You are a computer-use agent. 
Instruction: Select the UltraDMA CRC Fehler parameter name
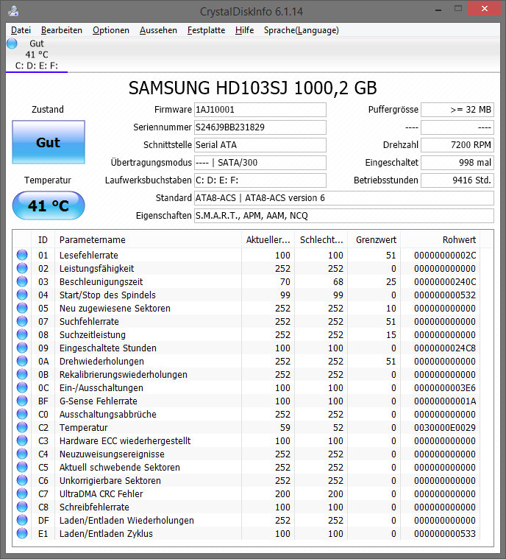click(x=101, y=493)
